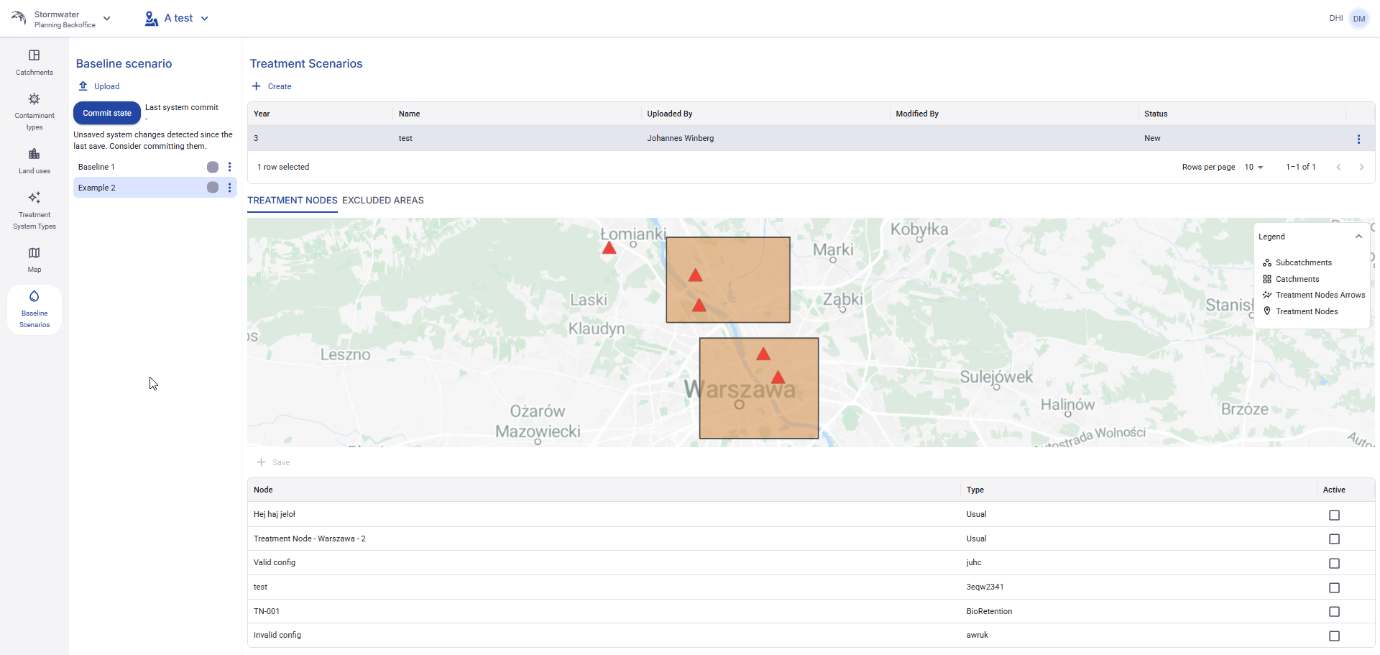The height and width of the screenshot is (655, 1380).
Task: Check Active for Invalid config
Action: [1335, 636]
